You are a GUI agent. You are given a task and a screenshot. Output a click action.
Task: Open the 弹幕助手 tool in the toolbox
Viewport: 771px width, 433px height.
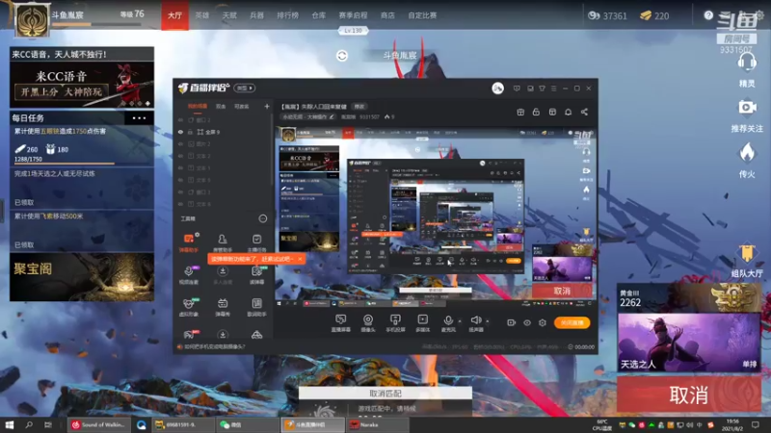point(188,242)
